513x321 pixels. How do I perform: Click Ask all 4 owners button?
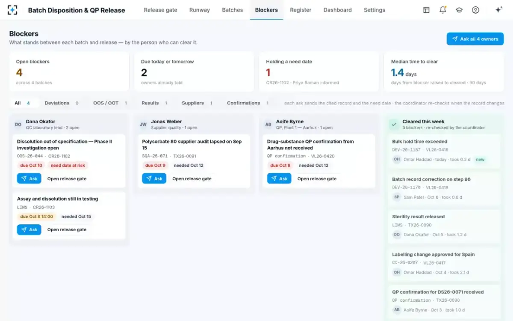pos(475,39)
